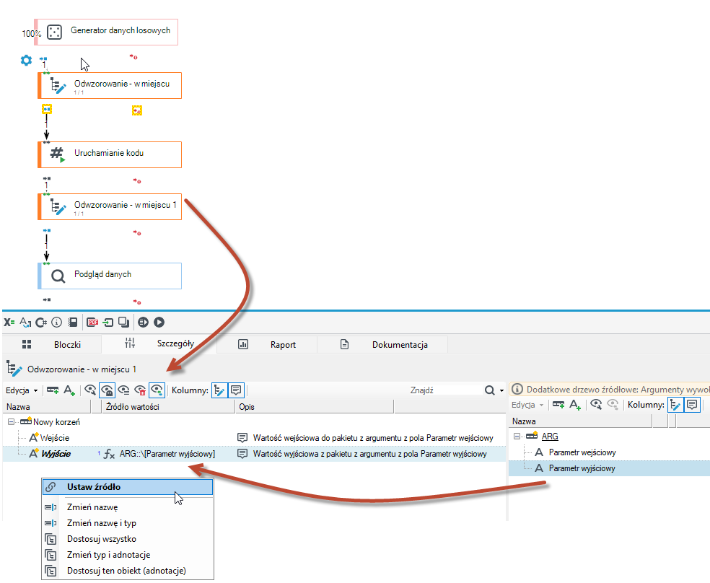710x583 pixels.
Task: Select the Generator danych losowych block
Action: [106, 32]
